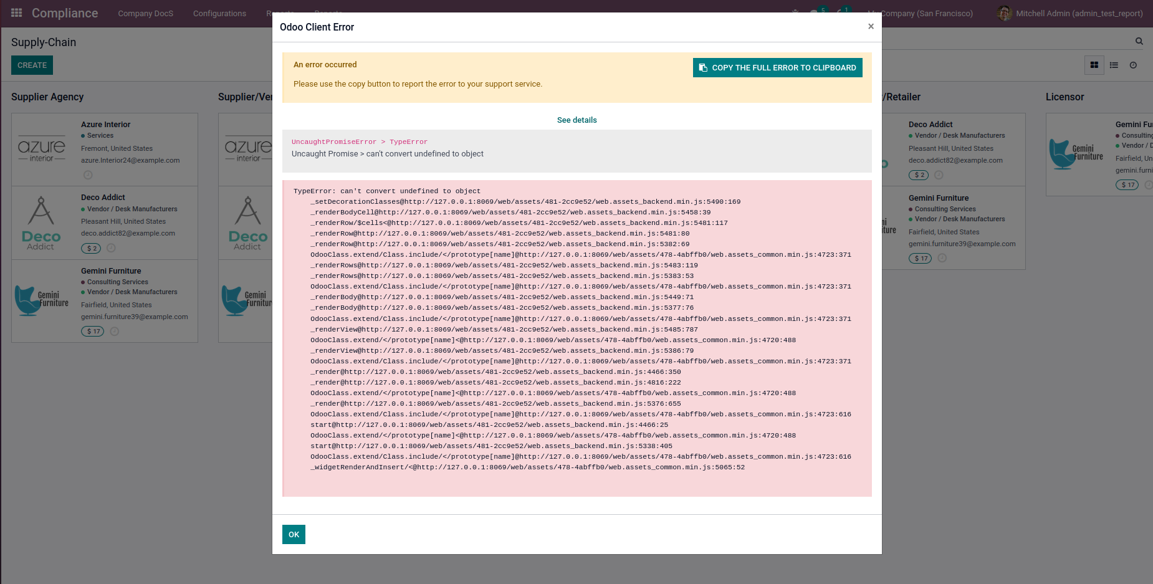Open the Configurations menu
Viewport: 1153px width, 584px height.
click(219, 13)
